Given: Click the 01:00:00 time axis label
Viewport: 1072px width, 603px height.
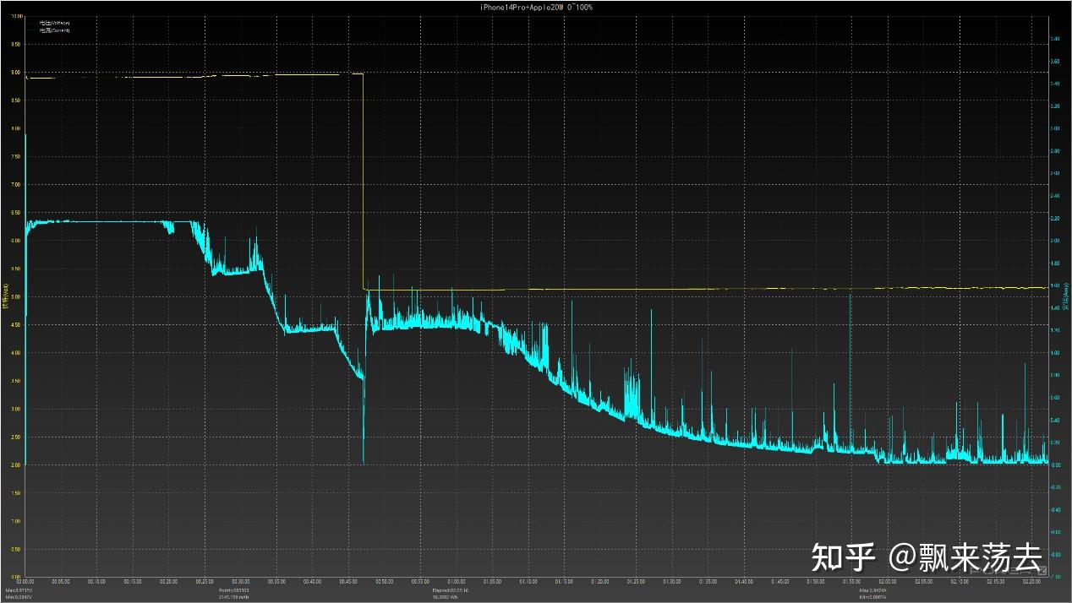Looking at the screenshot, I should [x=457, y=581].
